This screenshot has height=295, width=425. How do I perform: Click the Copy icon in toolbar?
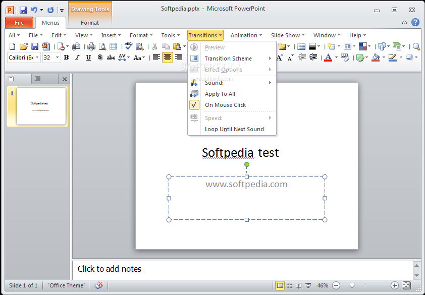[166, 46]
